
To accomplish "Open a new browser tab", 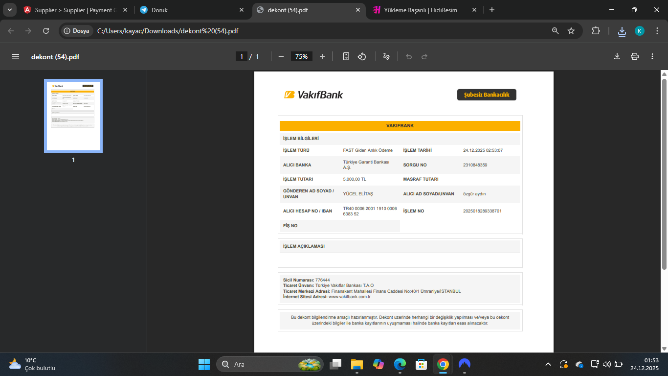I will 492,10.
